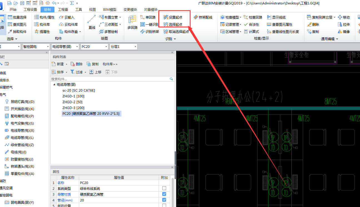360x207 pixels.
Task: Click the ribbon 删除 erase tool
Action: pos(313,24)
